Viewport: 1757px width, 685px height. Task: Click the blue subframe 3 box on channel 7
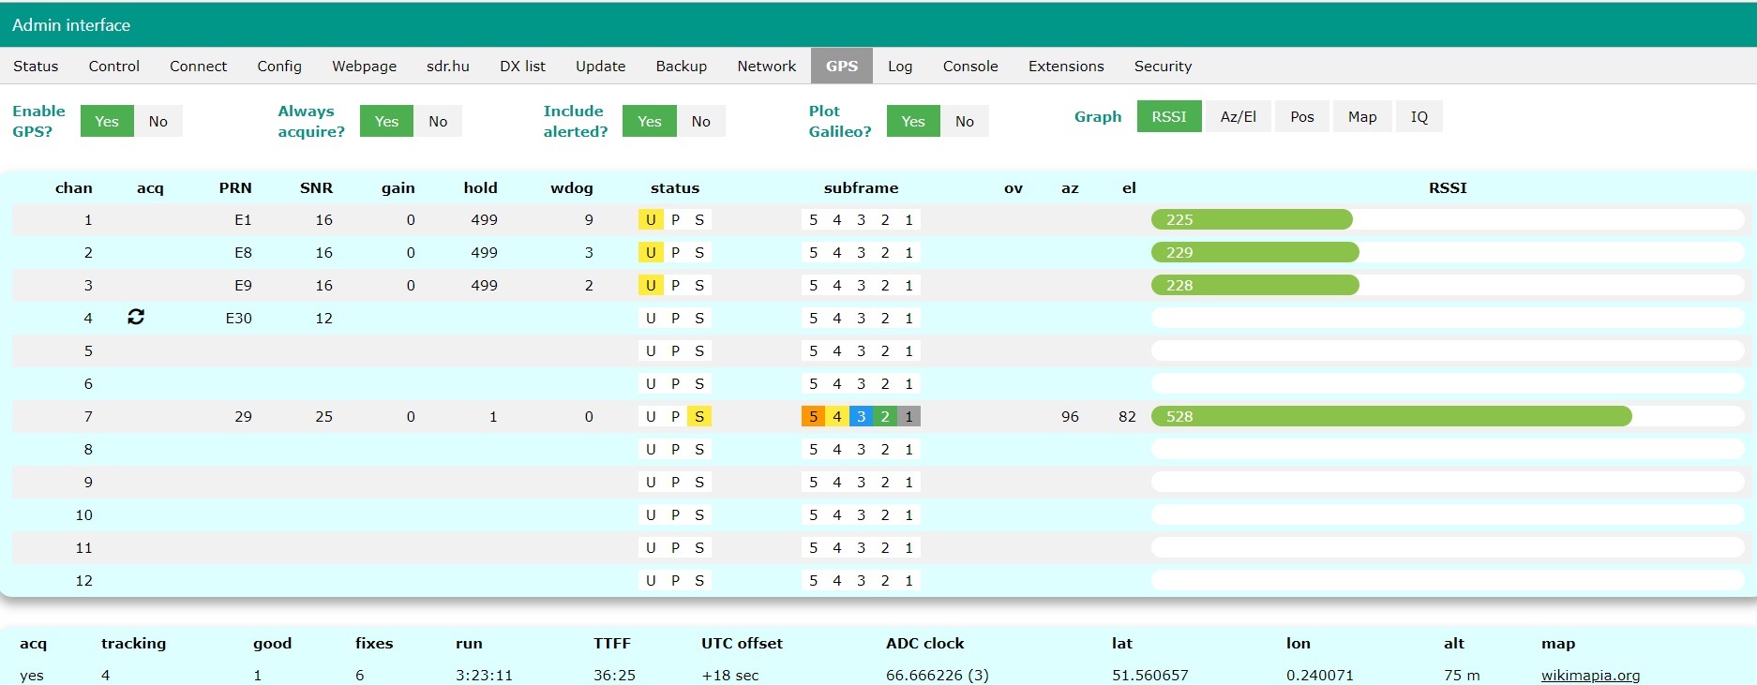pyautogui.click(x=861, y=417)
